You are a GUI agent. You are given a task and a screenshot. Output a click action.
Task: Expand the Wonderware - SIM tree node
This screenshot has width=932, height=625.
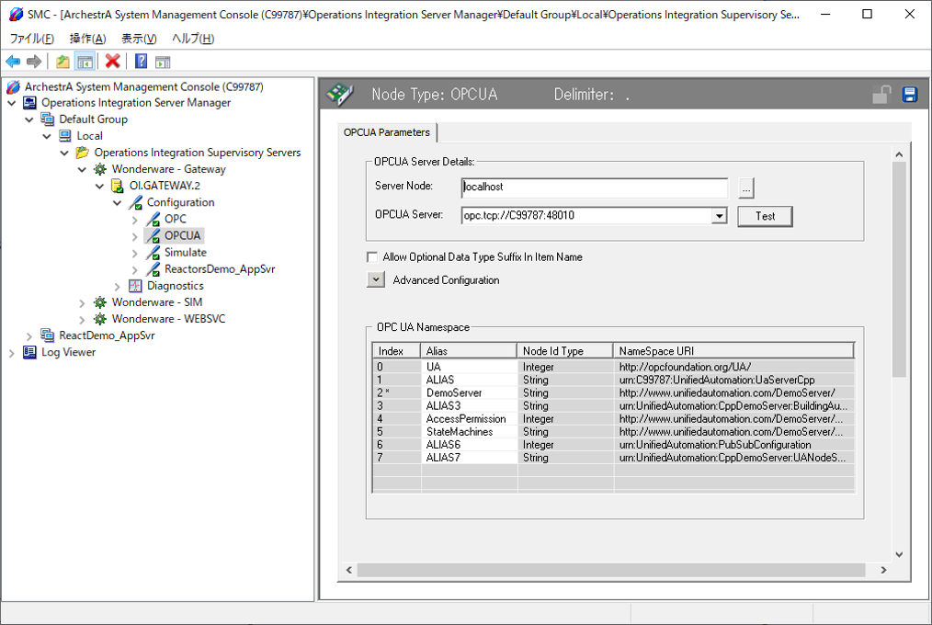point(83,302)
